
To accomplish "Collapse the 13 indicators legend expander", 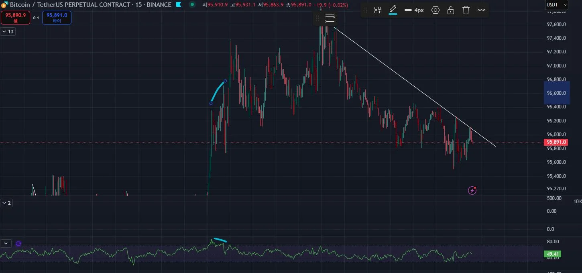I will tap(8, 32).
